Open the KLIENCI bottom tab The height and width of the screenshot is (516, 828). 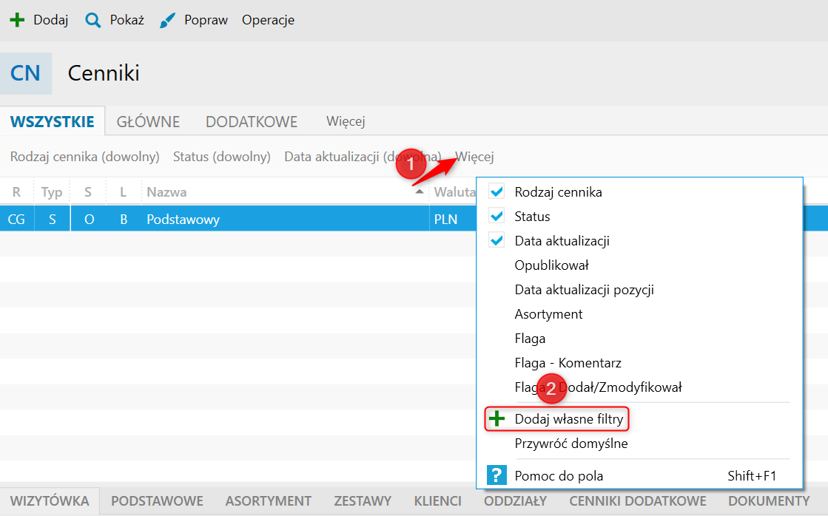coord(438,500)
